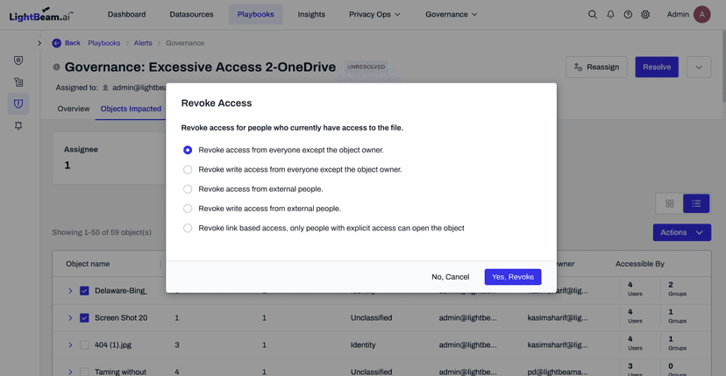Click alert shield sidebar icon
The image size is (726, 376).
point(18,103)
